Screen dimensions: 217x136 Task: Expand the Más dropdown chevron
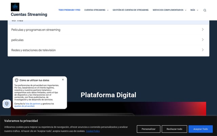coord(197,10)
